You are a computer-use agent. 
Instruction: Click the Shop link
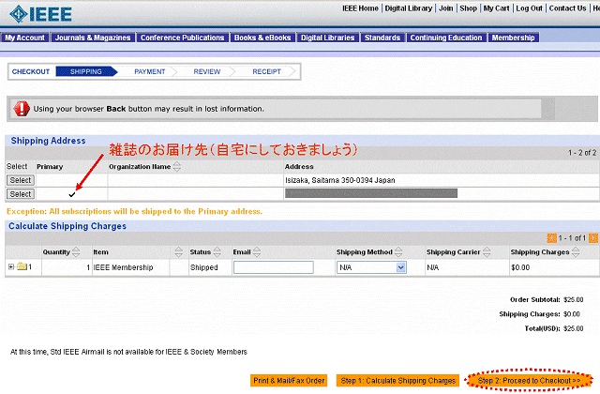coord(469,8)
